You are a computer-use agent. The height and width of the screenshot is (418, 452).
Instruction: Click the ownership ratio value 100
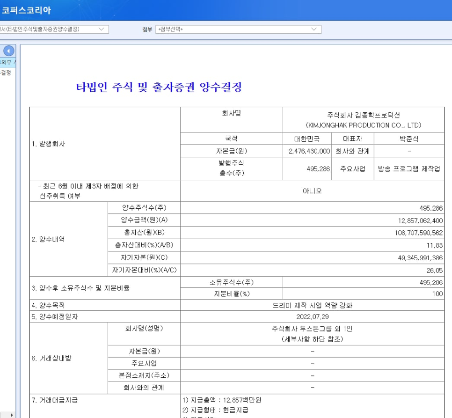(x=437, y=294)
